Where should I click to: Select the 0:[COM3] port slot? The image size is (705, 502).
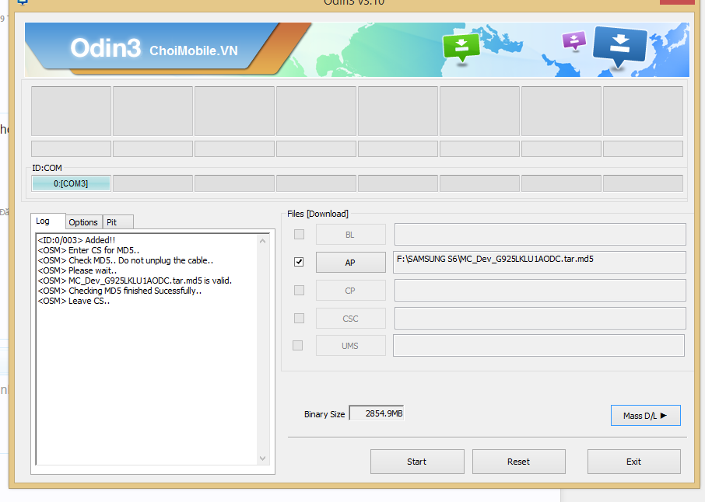pyautogui.click(x=71, y=183)
